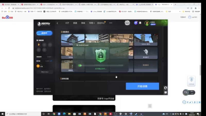Open Edge from the taskbar

click(64, 114)
